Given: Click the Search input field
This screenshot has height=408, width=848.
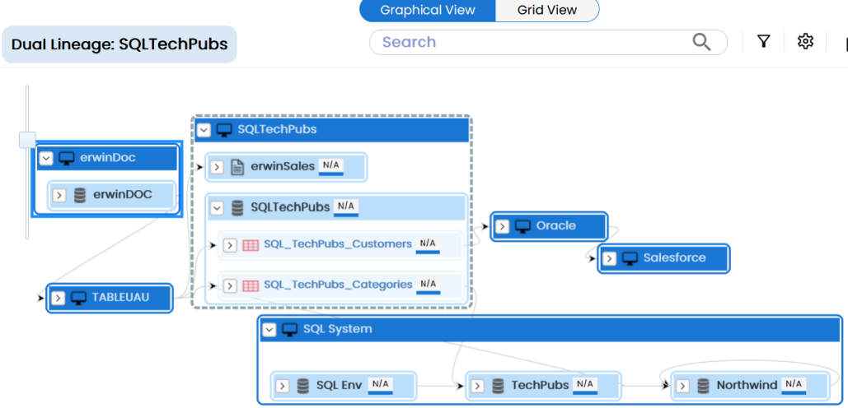Looking at the screenshot, I should [548, 42].
